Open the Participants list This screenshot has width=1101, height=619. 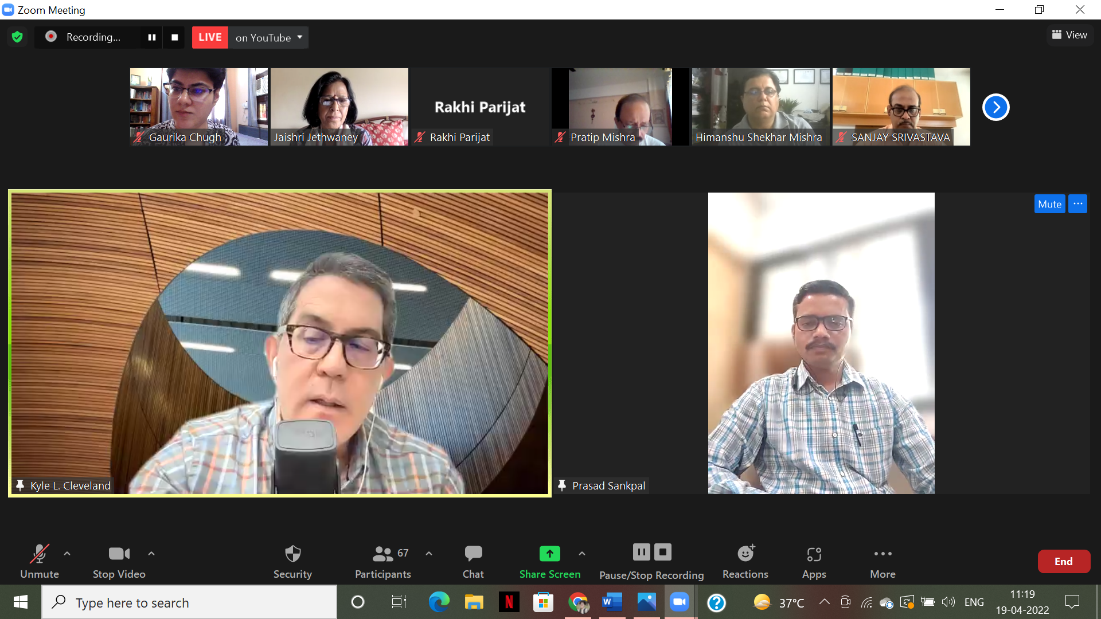click(x=383, y=561)
